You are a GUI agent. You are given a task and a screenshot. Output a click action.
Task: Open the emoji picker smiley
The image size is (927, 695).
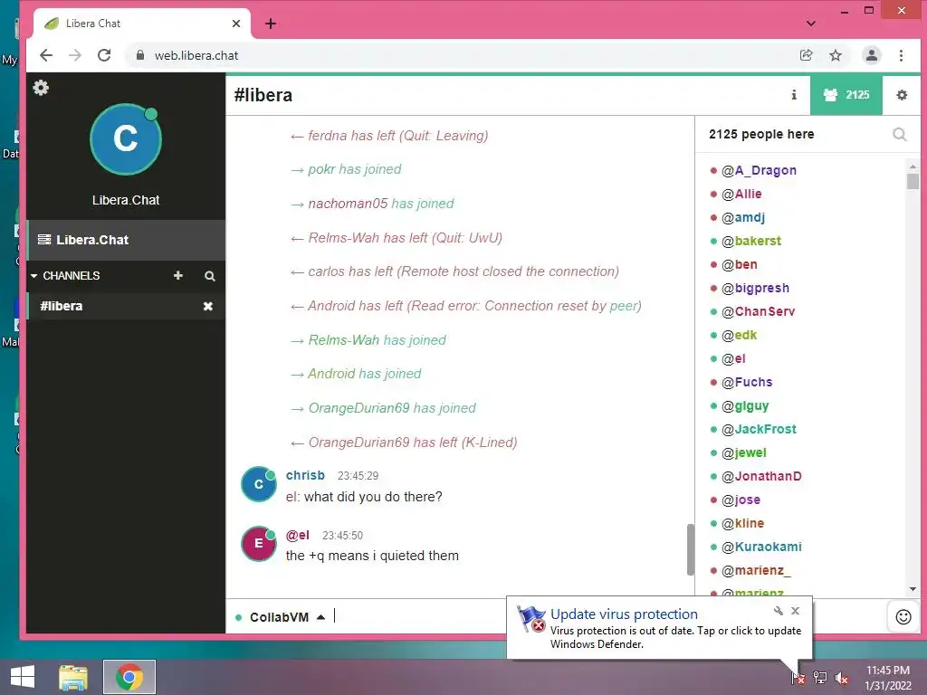click(903, 617)
